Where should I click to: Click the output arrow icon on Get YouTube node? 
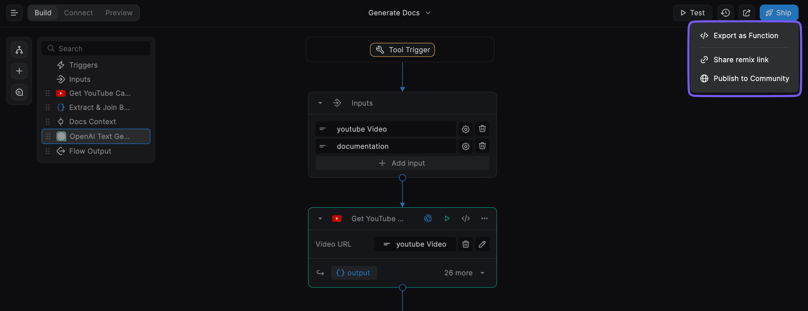320,273
